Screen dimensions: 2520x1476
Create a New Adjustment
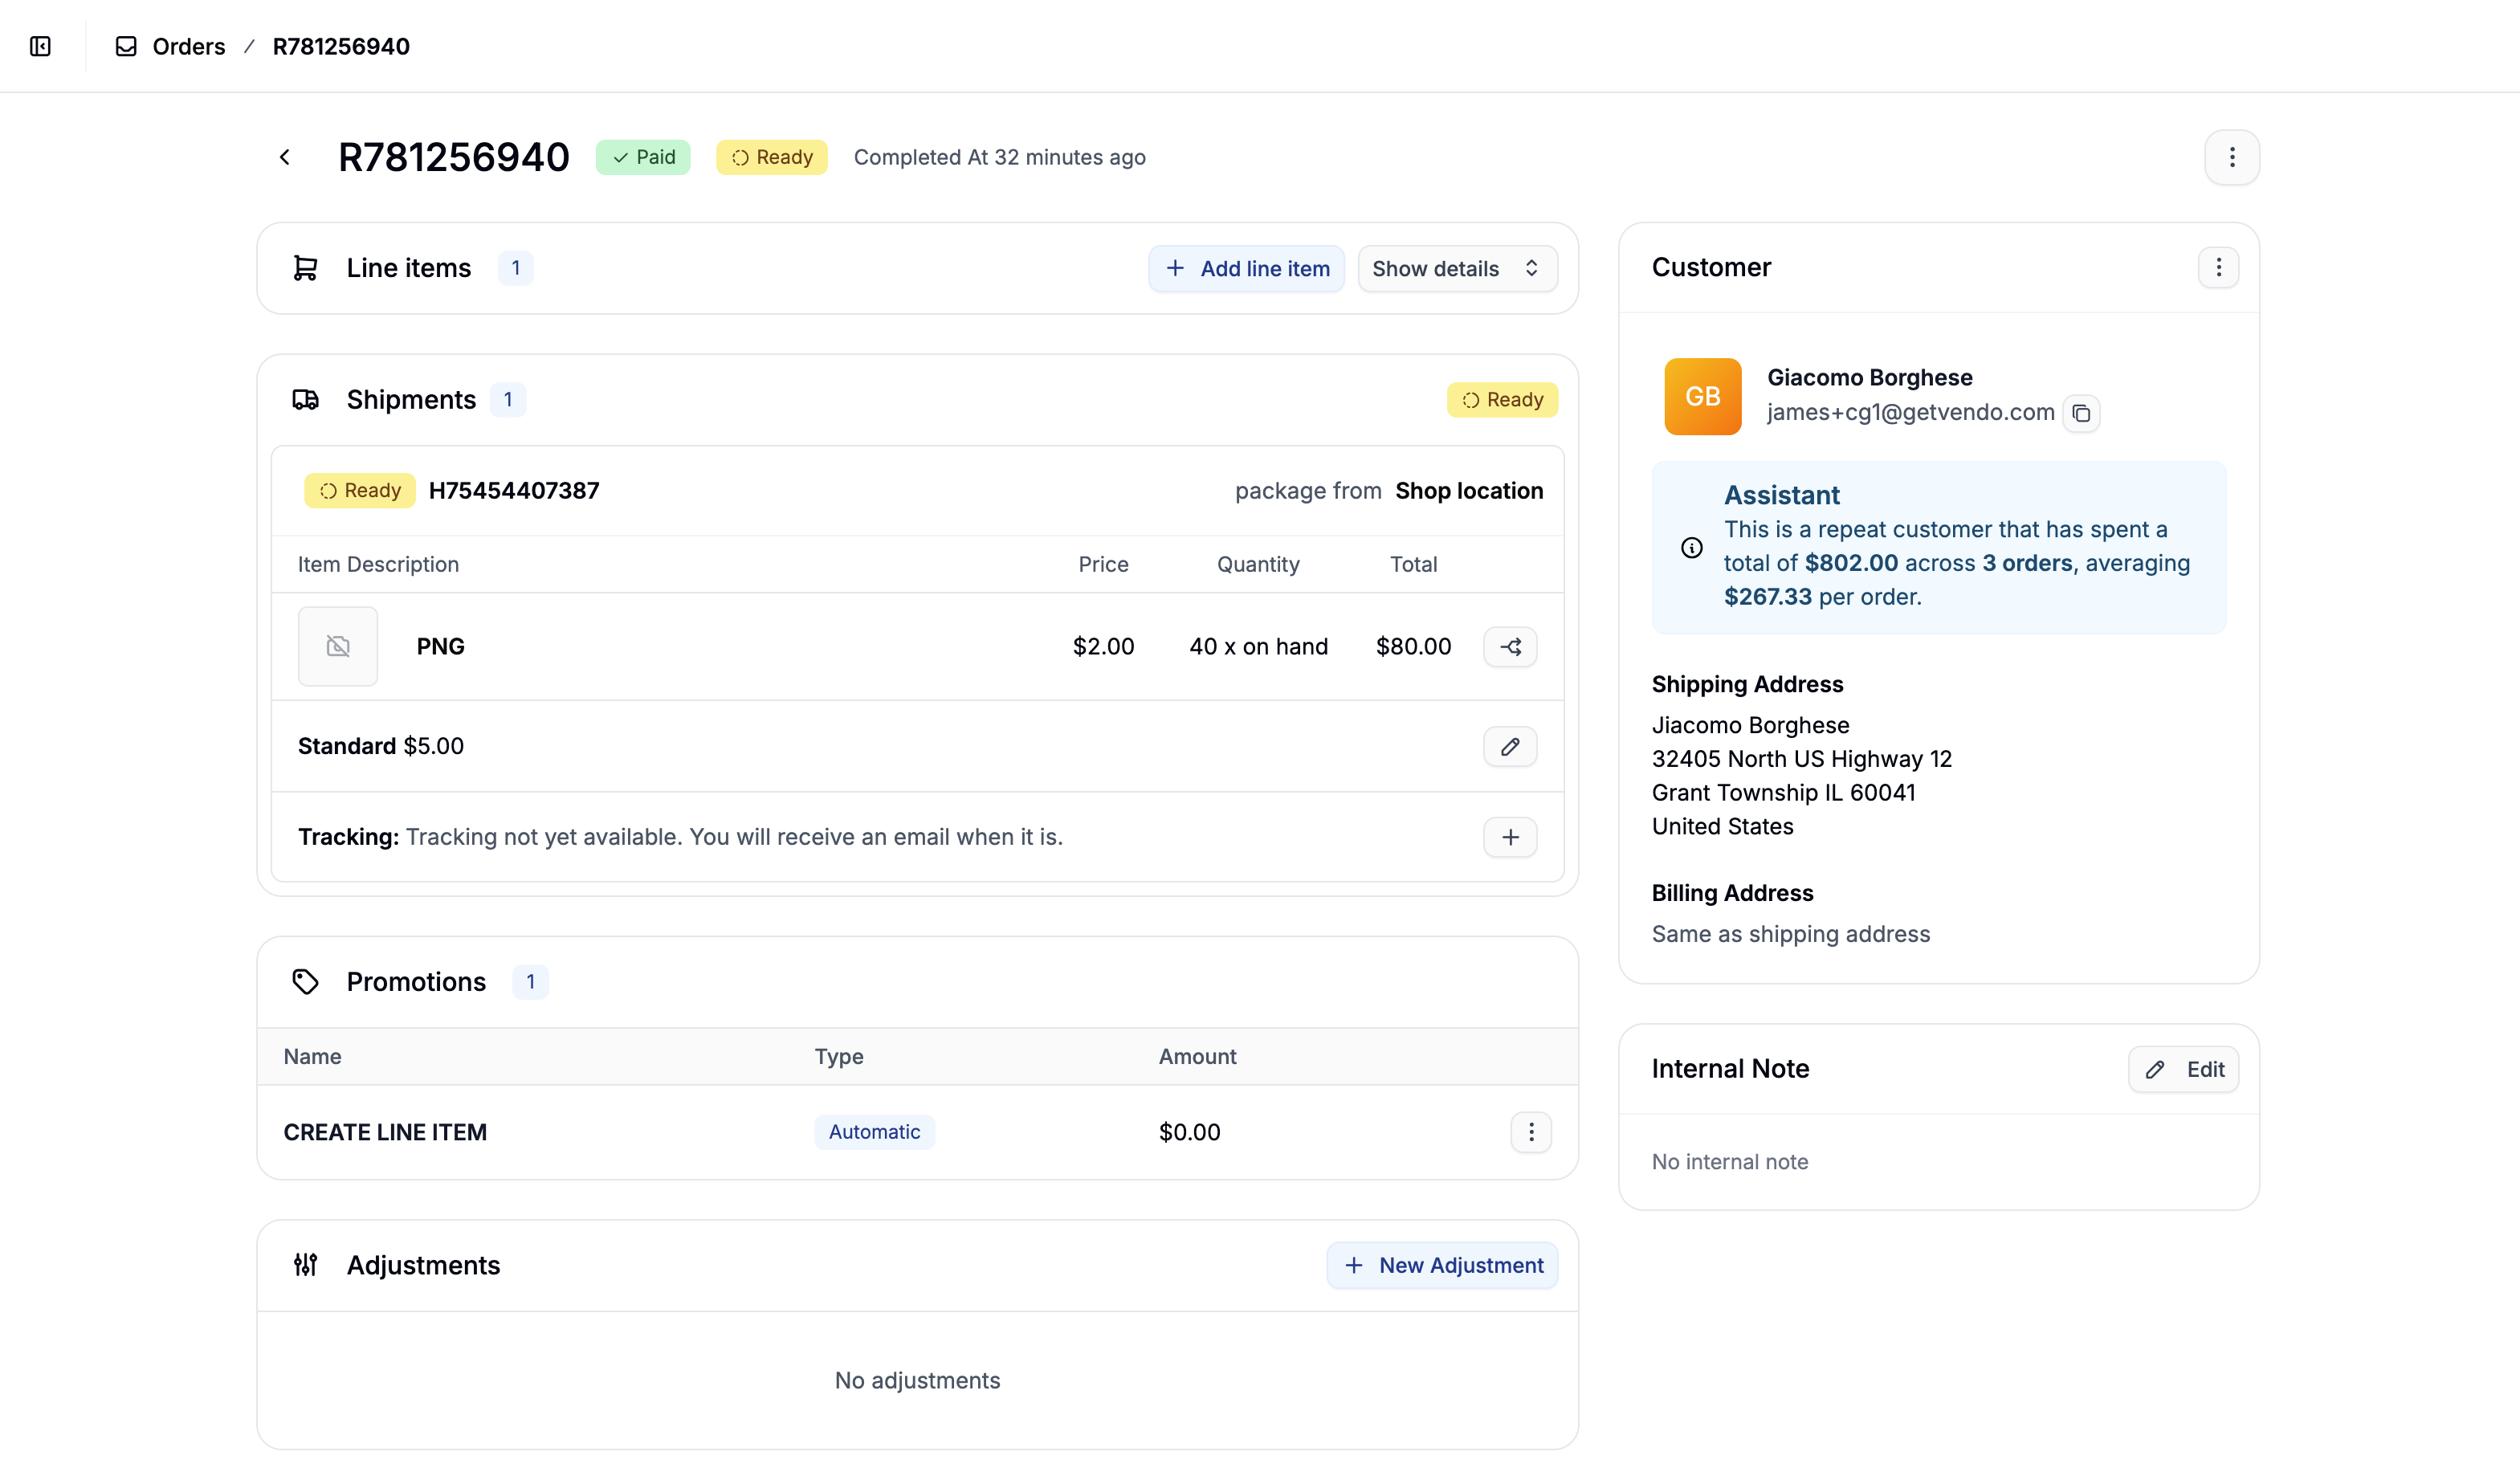click(1442, 1265)
